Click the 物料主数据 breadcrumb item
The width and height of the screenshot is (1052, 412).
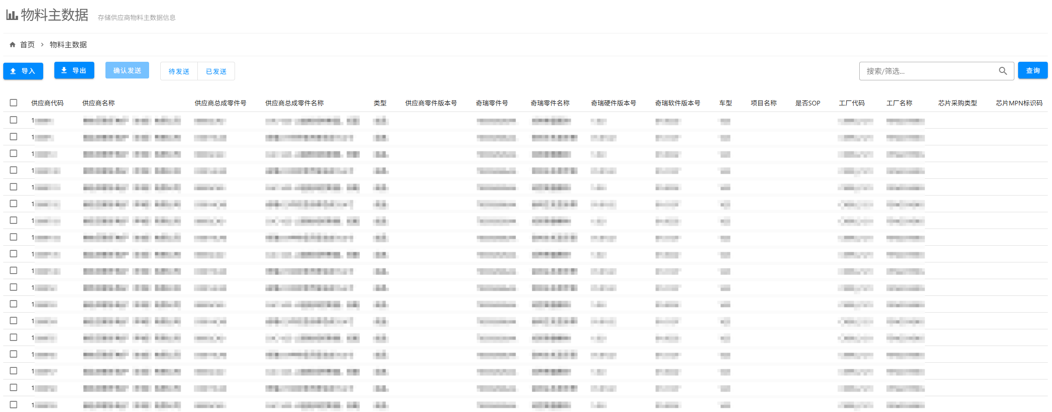point(68,45)
